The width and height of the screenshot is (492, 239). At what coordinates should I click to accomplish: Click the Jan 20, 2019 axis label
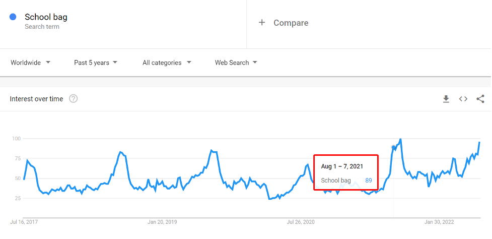162,222
